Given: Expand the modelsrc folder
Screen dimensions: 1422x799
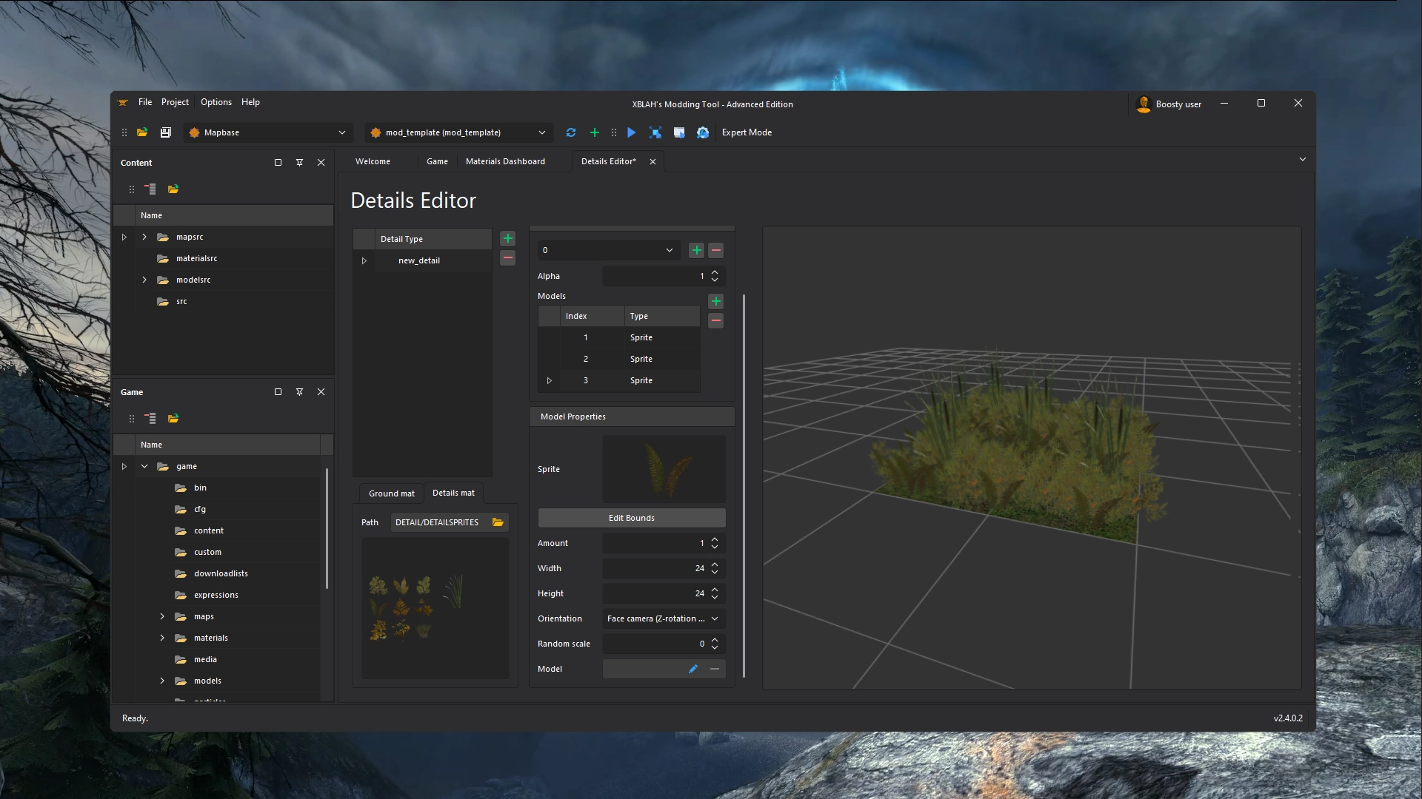Looking at the screenshot, I should pos(144,280).
